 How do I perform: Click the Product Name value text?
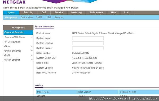104,33
